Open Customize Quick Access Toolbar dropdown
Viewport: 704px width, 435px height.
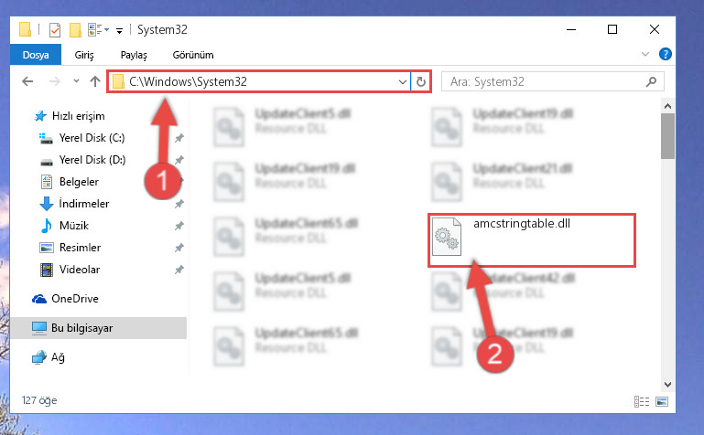(x=119, y=30)
